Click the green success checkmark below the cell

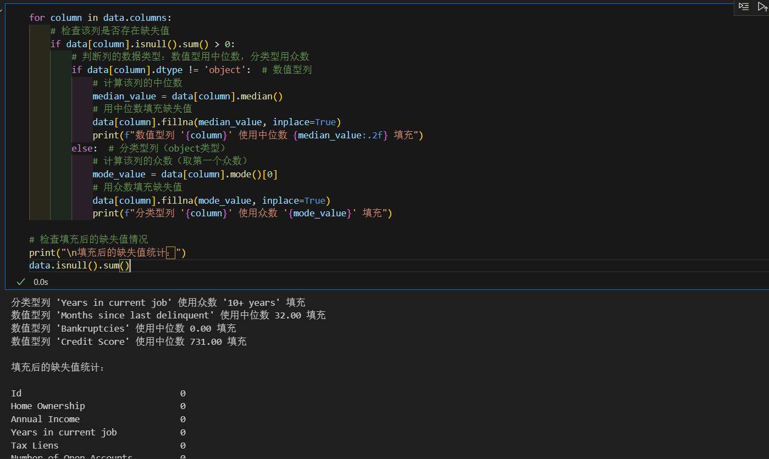[20, 281]
